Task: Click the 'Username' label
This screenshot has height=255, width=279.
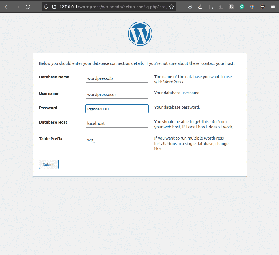Action: (x=49, y=93)
